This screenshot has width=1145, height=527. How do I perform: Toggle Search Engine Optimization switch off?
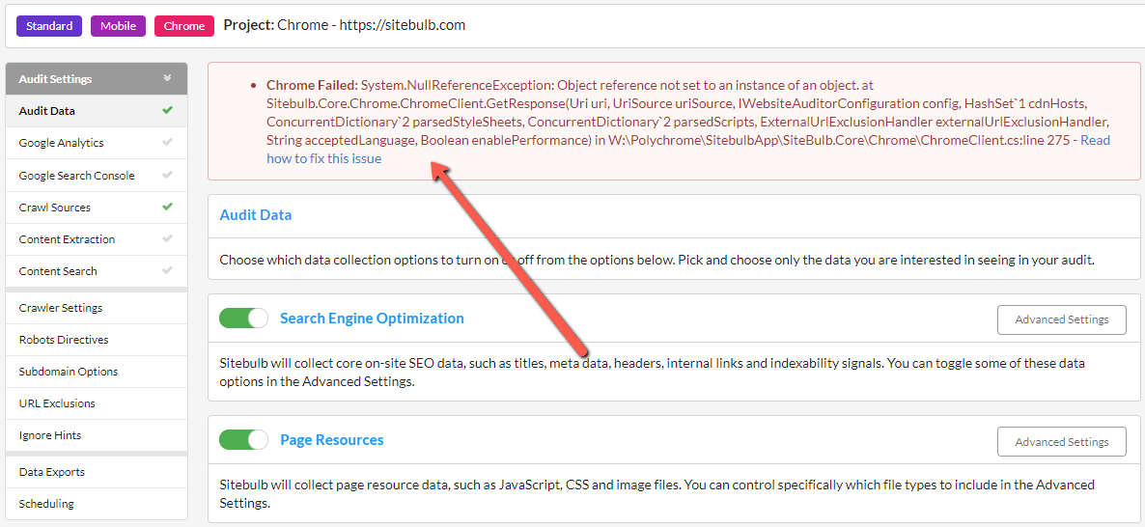point(244,319)
